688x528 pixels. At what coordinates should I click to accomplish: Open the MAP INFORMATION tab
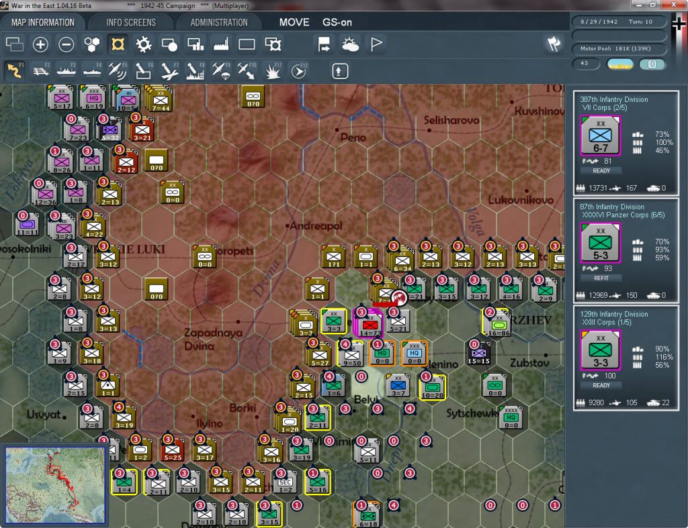coord(42,22)
